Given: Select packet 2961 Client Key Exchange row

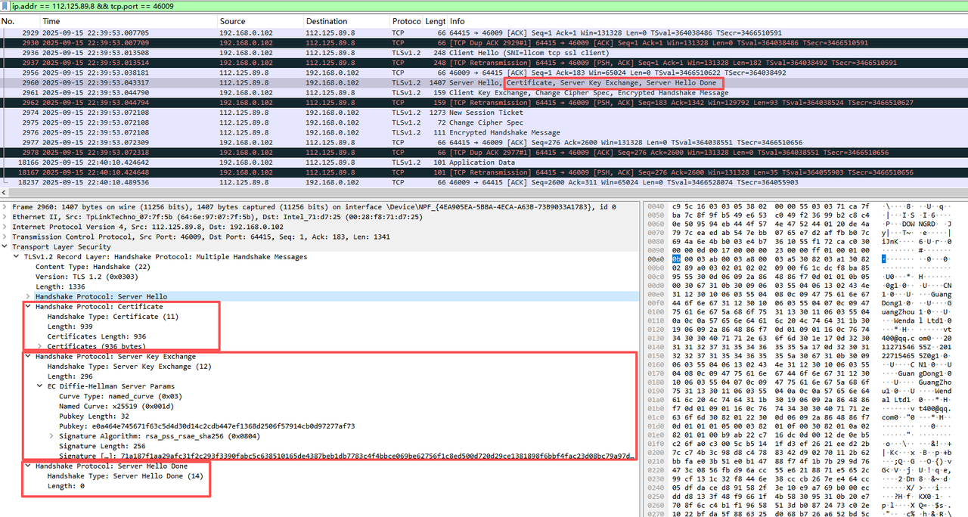Looking at the screenshot, I should (x=484, y=92).
